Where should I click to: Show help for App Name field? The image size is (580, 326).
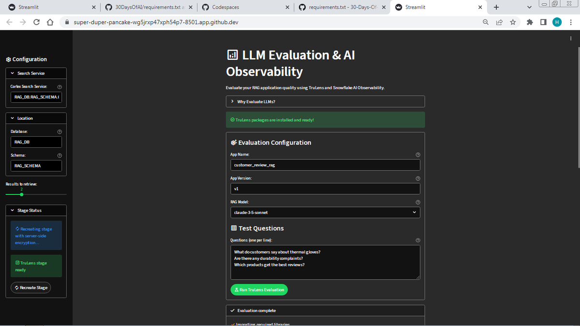418,154
